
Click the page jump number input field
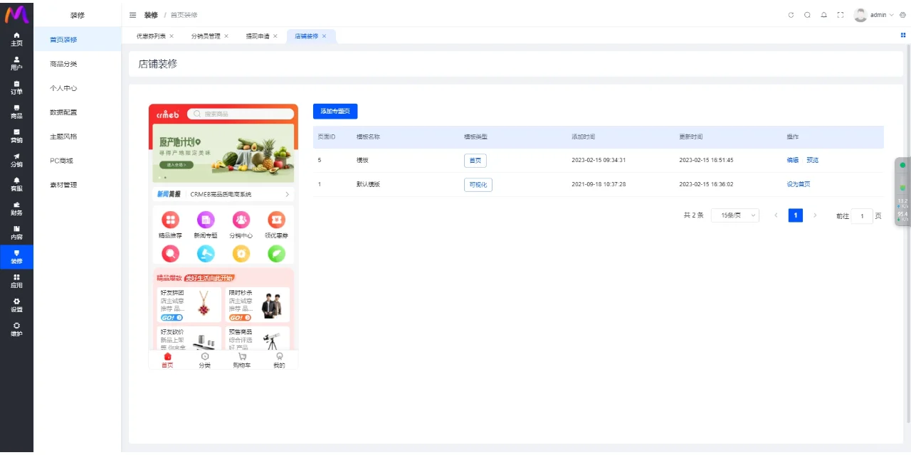(x=861, y=216)
